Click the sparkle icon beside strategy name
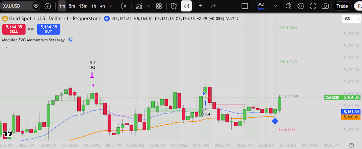 70,40
